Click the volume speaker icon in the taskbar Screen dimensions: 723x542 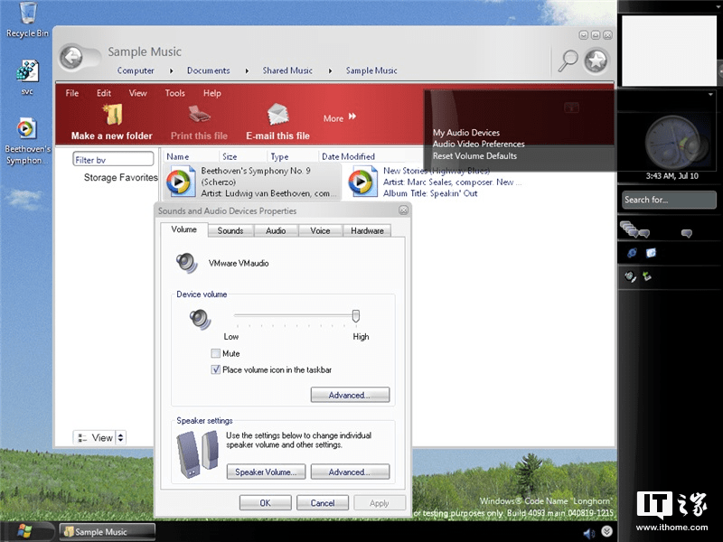588,532
